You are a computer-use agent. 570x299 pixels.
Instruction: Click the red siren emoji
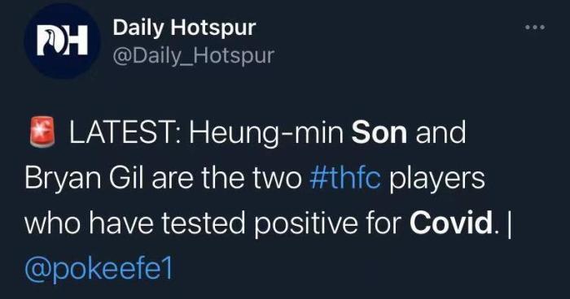(42, 132)
